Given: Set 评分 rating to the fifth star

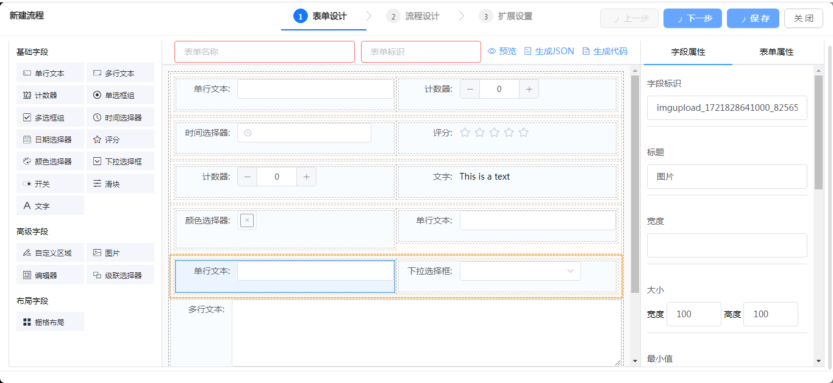Looking at the screenshot, I should click(x=524, y=132).
